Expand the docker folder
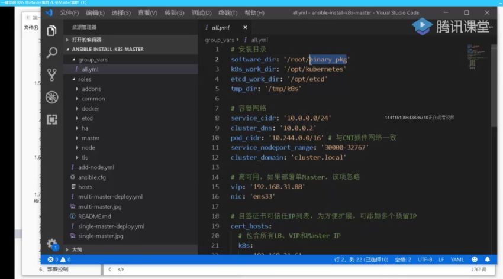The width and height of the screenshot is (503, 279). pyautogui.click(x=131, y=109)
